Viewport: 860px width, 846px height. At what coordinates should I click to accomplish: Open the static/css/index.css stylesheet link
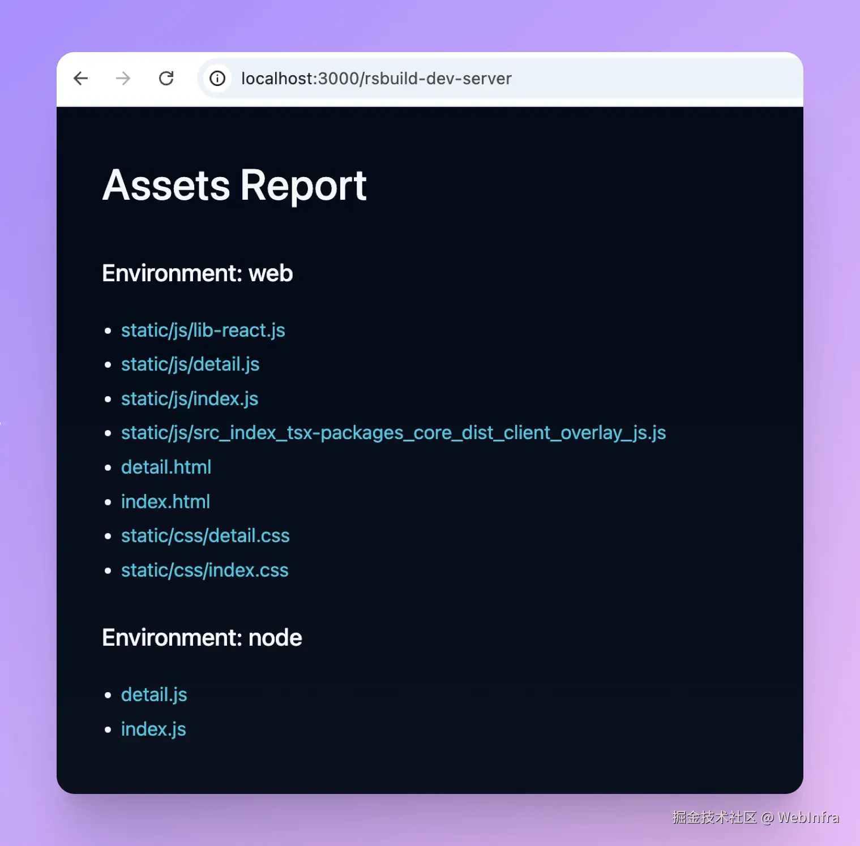204,570
